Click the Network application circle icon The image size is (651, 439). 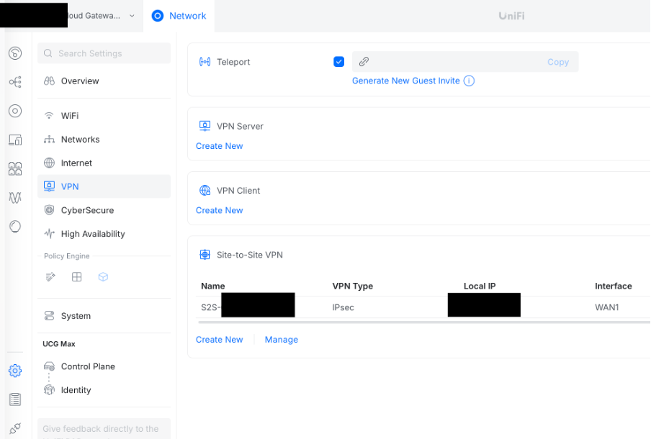pyautogui.click(x=158, y=16)
